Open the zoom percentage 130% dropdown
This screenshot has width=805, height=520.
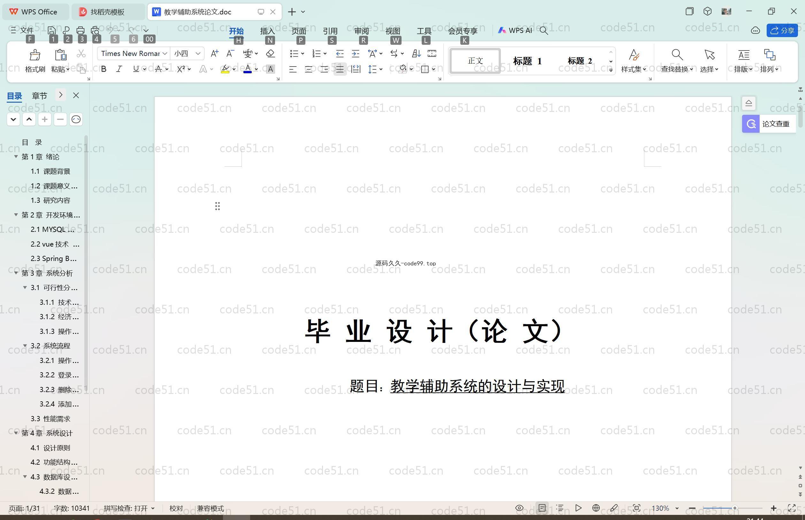pos(677,508)
